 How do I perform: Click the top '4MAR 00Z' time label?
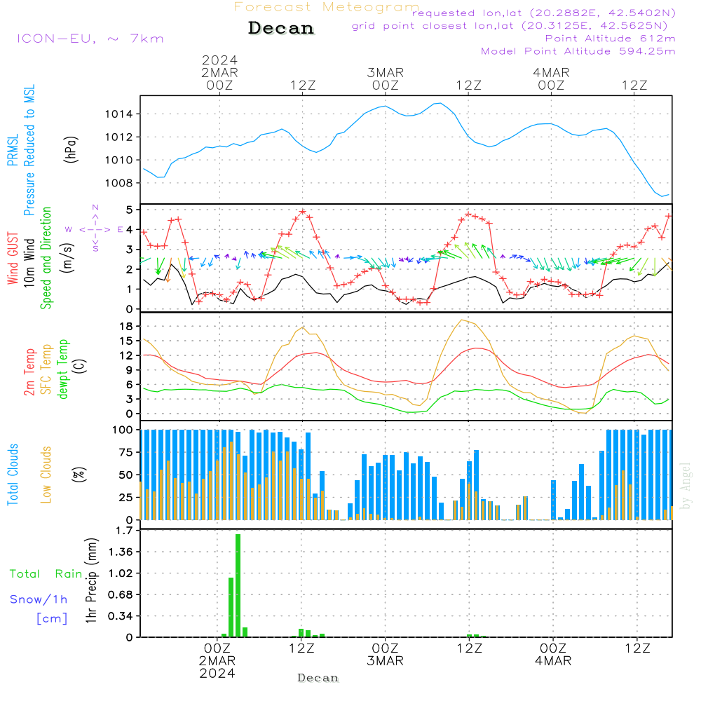pos(551,79)
